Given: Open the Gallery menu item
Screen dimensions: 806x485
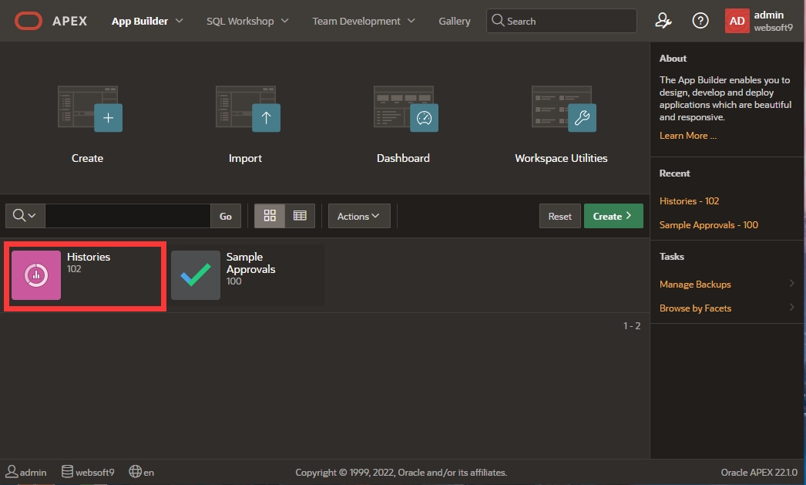Looking at the screenshot, I should click(x=455, y=21).
